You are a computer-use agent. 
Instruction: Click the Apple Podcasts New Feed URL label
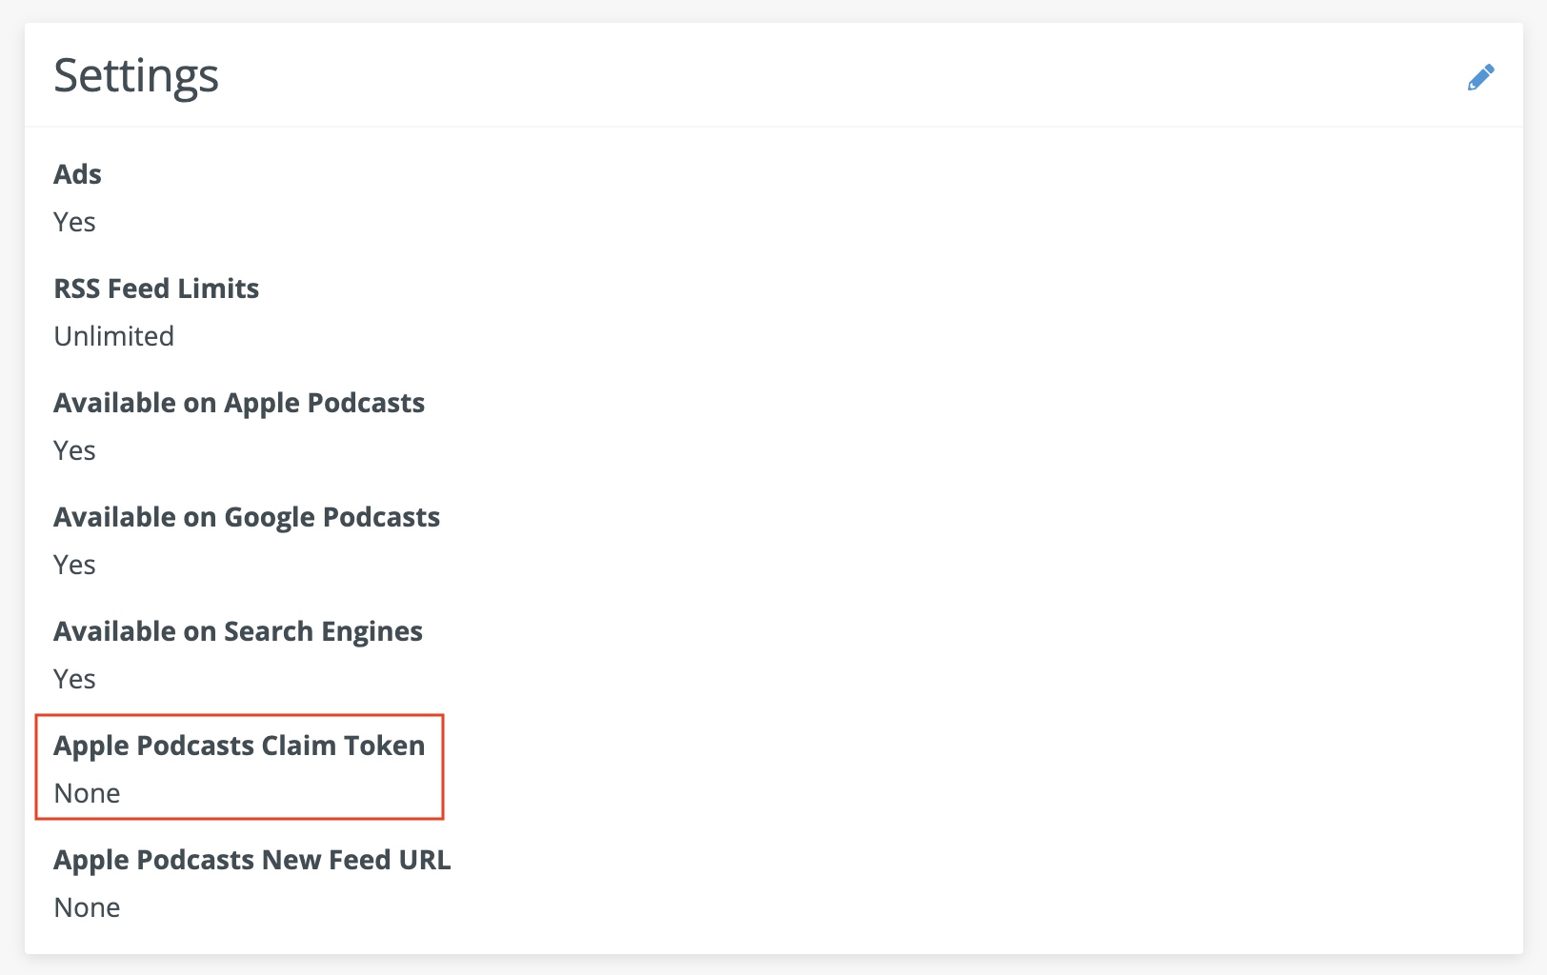click(251, 860)
